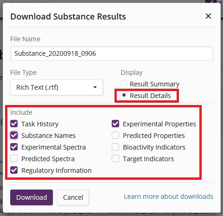The width and height of the screenshot is (223, 216).
Task: Uncheck the Task History checkbox
Action: click(14, 124)
